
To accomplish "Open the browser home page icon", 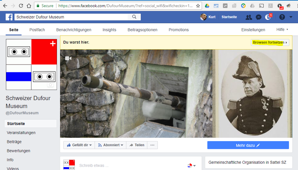I will (29, 6).
